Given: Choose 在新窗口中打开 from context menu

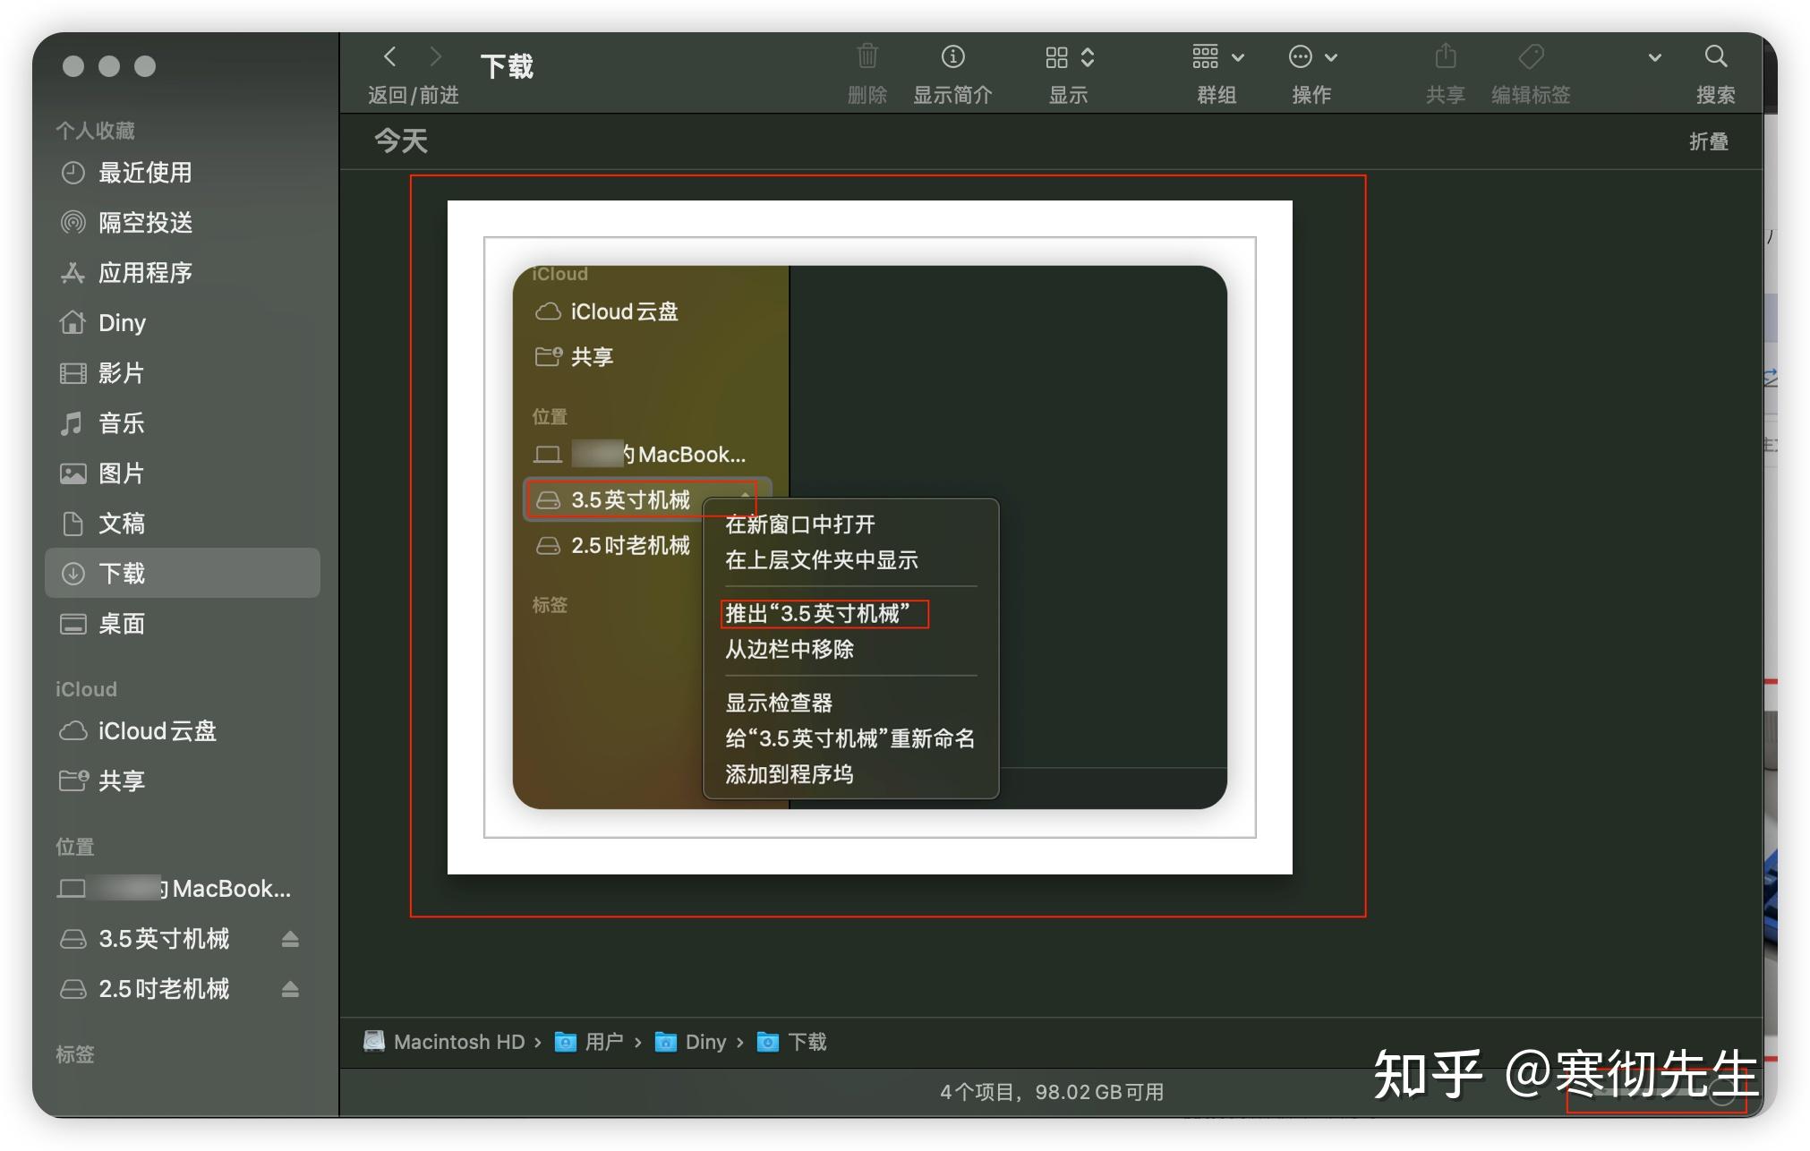Looking at the screenshot, I should pyautogui.click(x=799, y=524).
